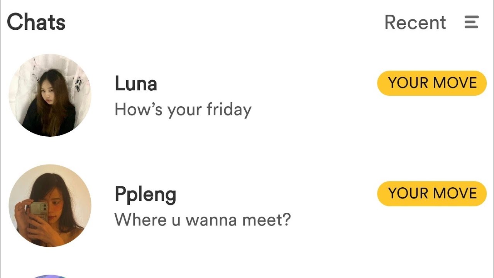Tap Ppleng's profile photo
Viewport: 494px width, 278px height.
(x=50, y=205)
